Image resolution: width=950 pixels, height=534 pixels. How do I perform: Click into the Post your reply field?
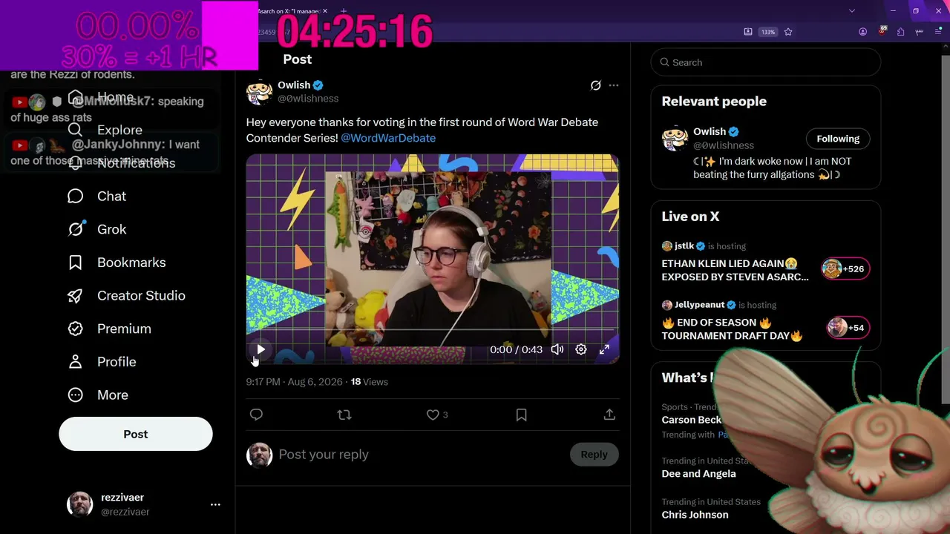click(419, 455)
